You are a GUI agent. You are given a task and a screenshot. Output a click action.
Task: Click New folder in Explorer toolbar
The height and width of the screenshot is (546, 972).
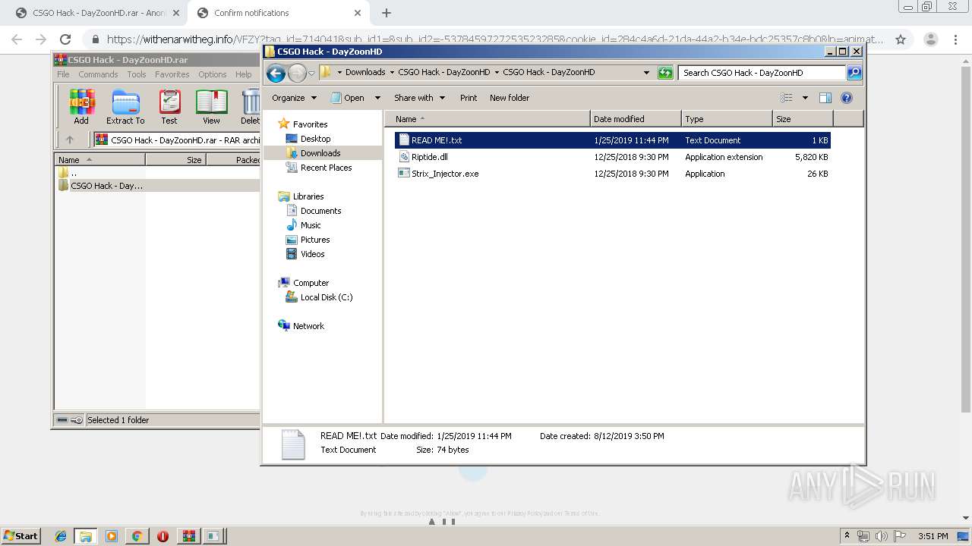[510, 98]
